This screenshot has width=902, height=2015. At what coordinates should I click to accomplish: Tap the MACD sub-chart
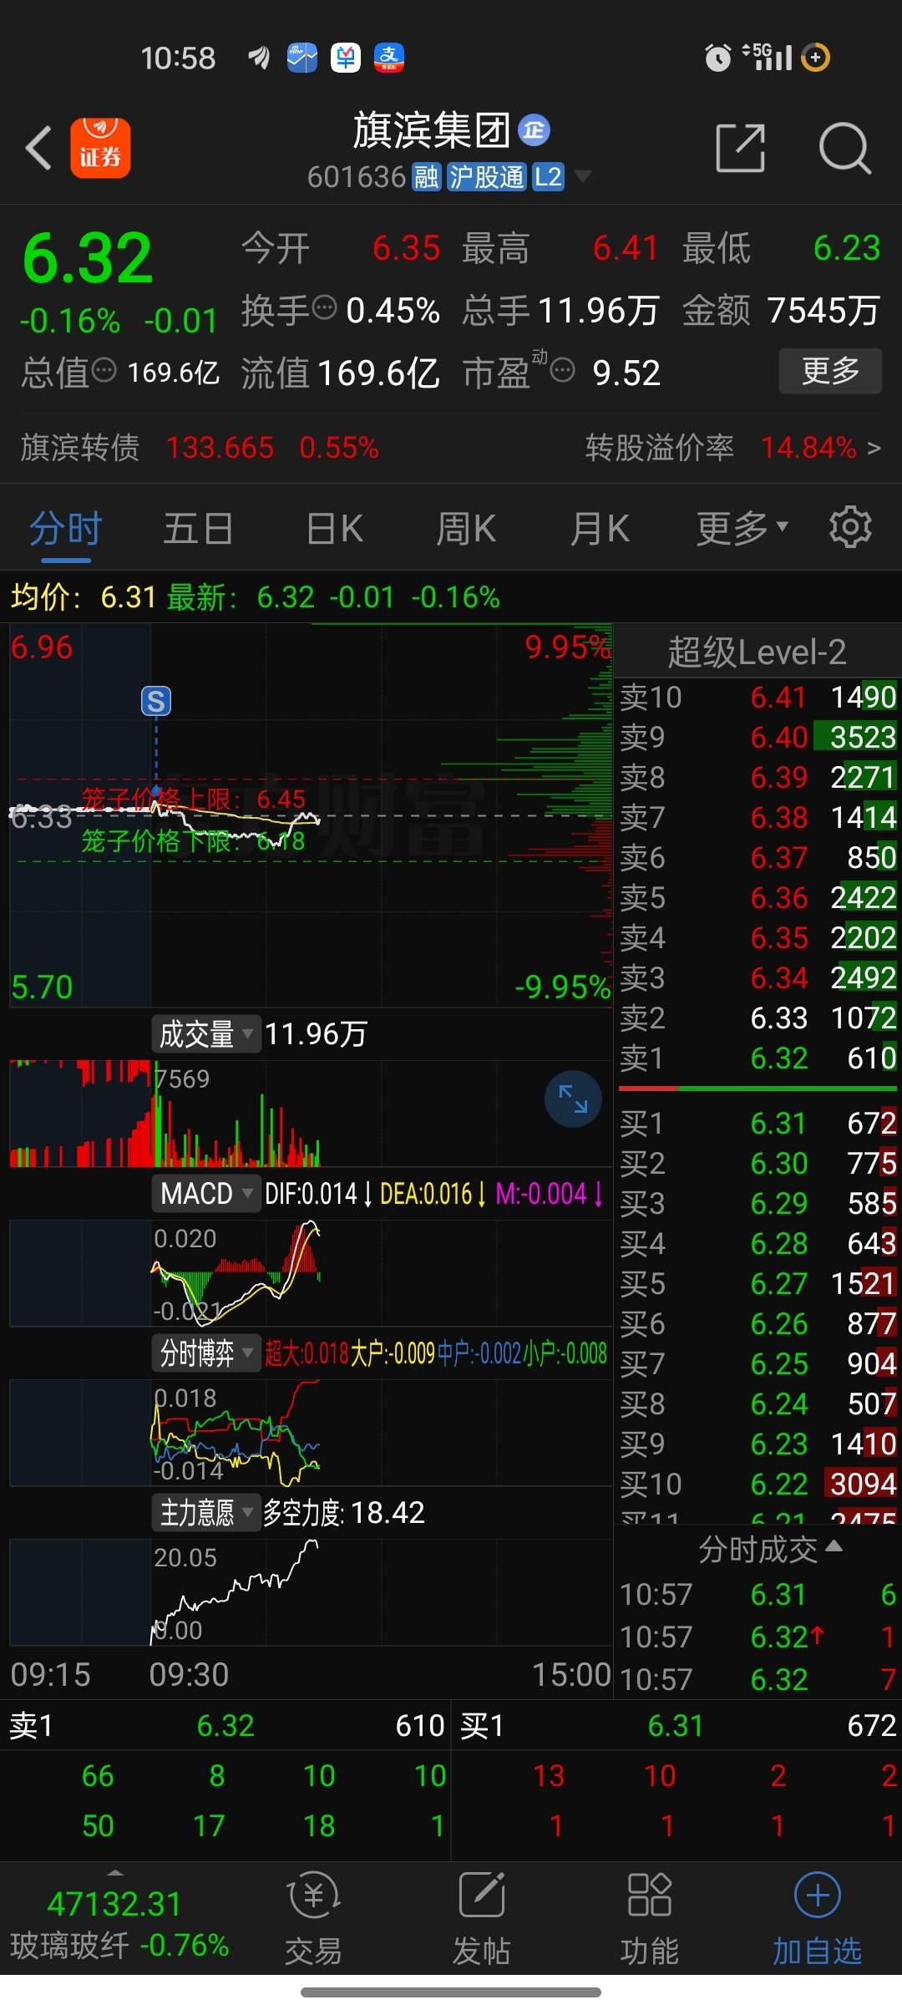[x=311, y=1272]
